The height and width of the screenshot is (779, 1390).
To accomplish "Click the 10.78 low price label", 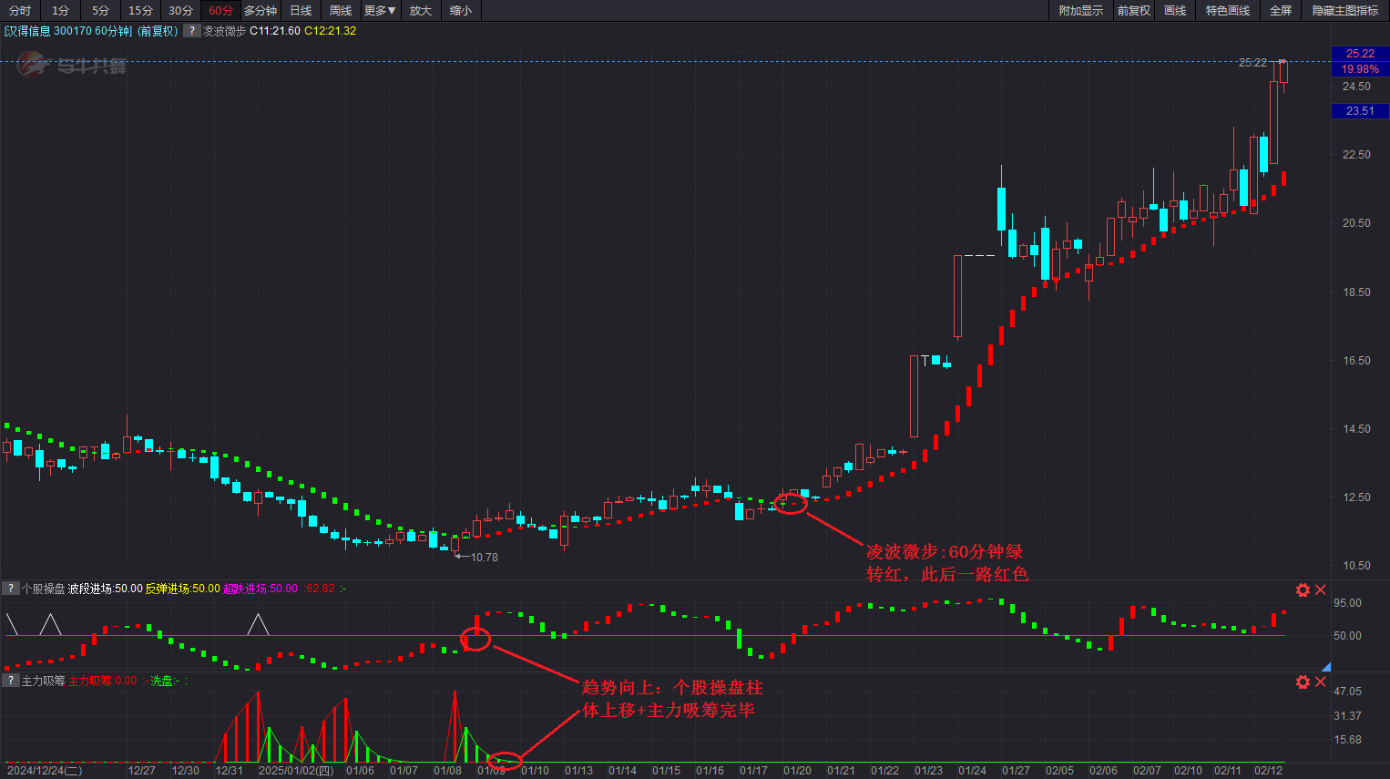I will point(485,558).
